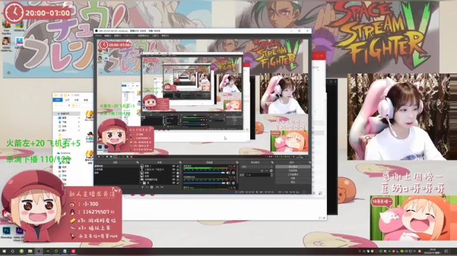Toggle visibility of video capture device source
Image resolution: width=457 pixels, height=256 pixels.
(173, 179)
